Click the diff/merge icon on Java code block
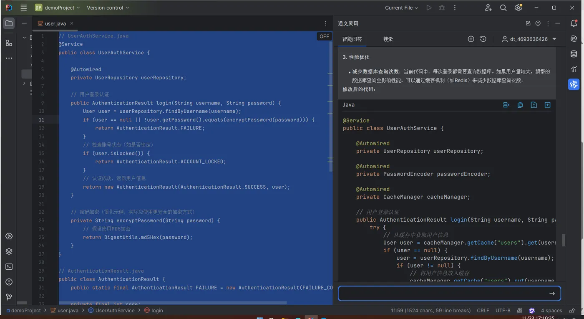This screenshot has width=584, height=319. pyautogui.click(x=534, y=105)
